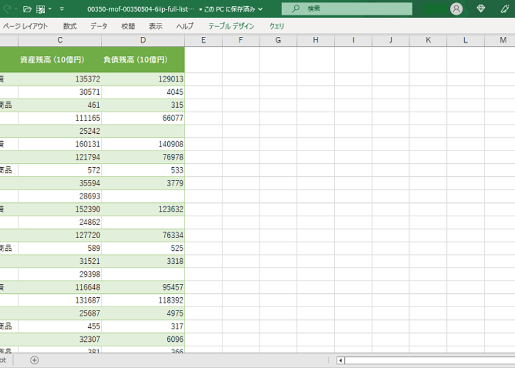Select cell with value 572
The height and width of the screenshot is (368, 515).
[60, 170]
